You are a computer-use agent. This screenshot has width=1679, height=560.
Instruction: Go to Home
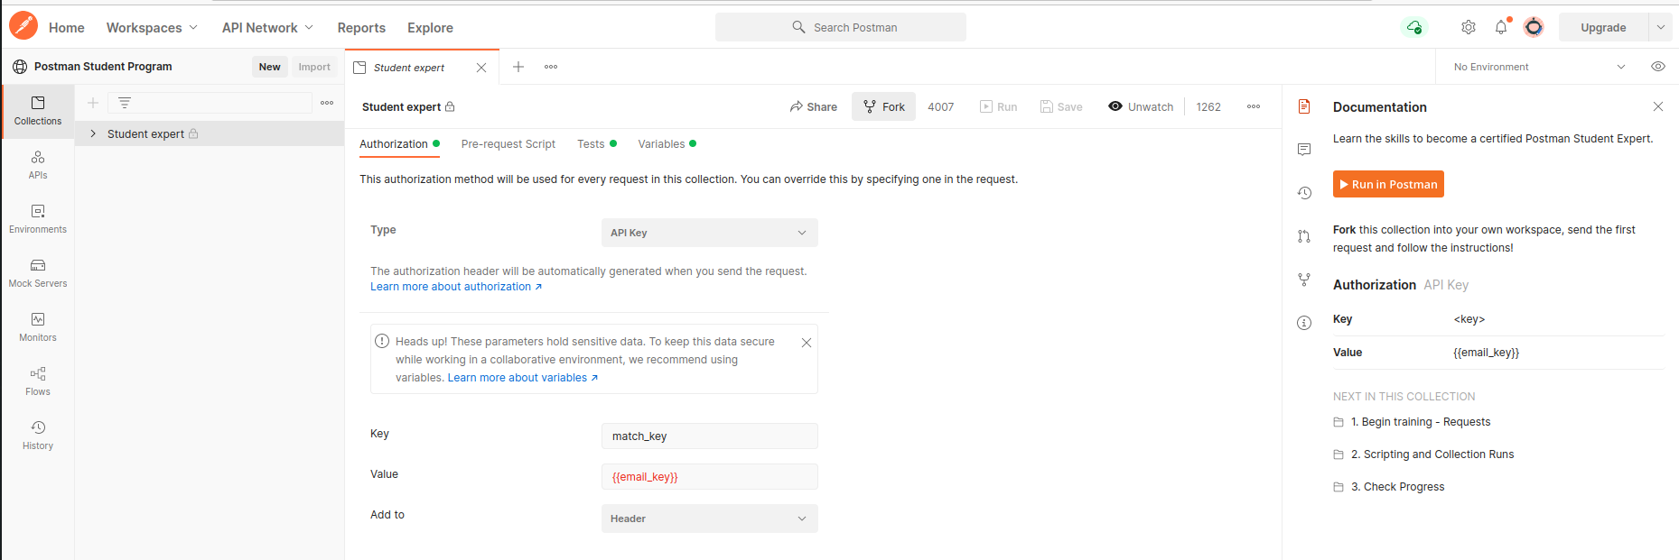click(x=67, y=28)
